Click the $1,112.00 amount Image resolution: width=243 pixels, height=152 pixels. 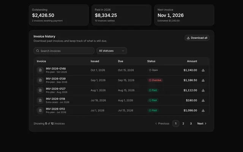point(190,90)
